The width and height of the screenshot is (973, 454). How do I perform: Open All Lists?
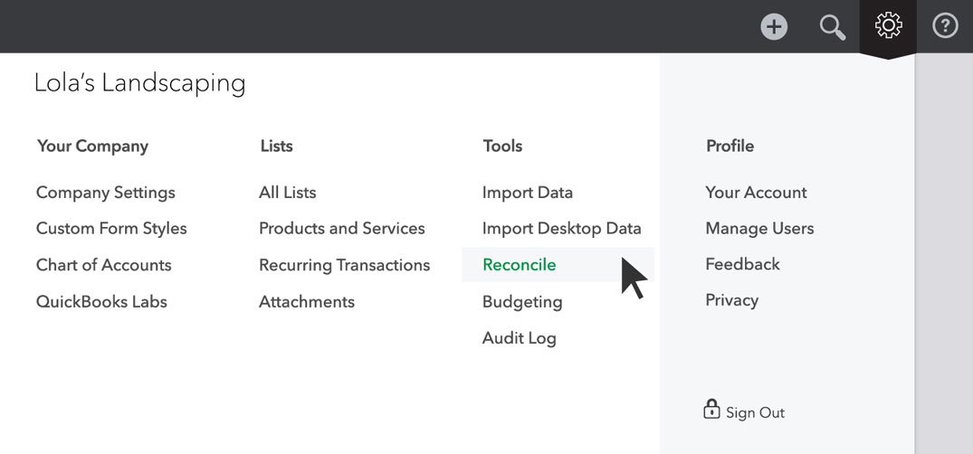[x=287, y=193]
